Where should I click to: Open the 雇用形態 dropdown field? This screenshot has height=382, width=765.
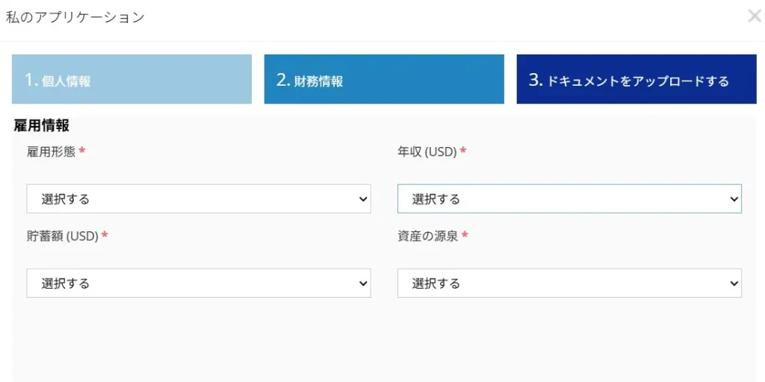(x=198, y=199)
